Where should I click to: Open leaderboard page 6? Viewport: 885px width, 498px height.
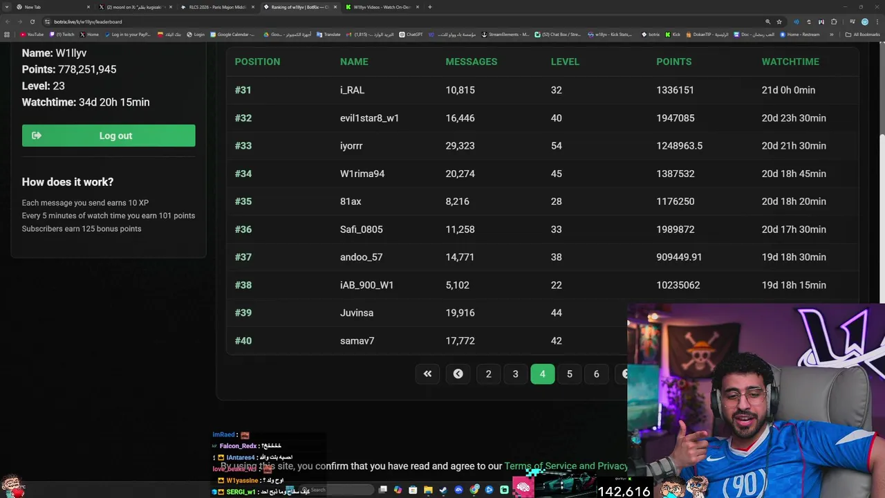point(596,373)
